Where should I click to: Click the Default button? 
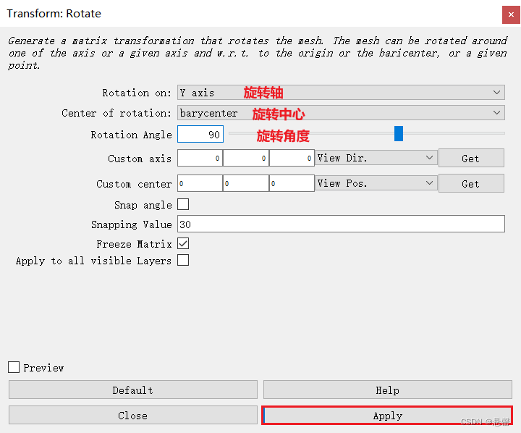(x=133, y=390)
